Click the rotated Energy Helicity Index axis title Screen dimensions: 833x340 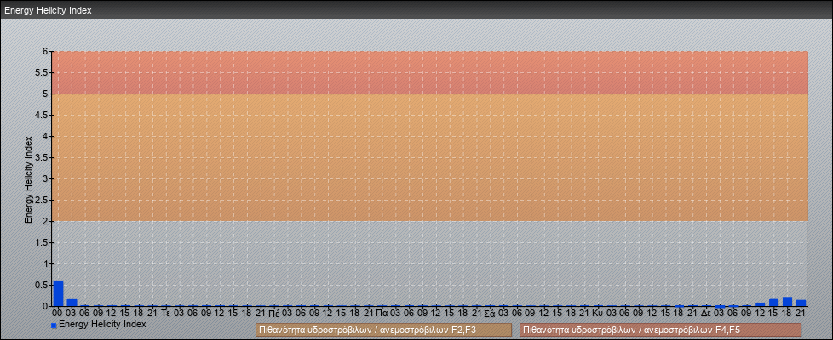(28, 178)
